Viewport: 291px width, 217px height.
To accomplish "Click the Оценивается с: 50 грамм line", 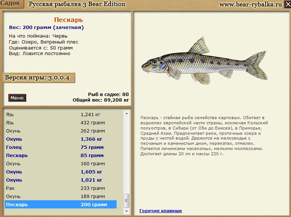I will [41, 48].
